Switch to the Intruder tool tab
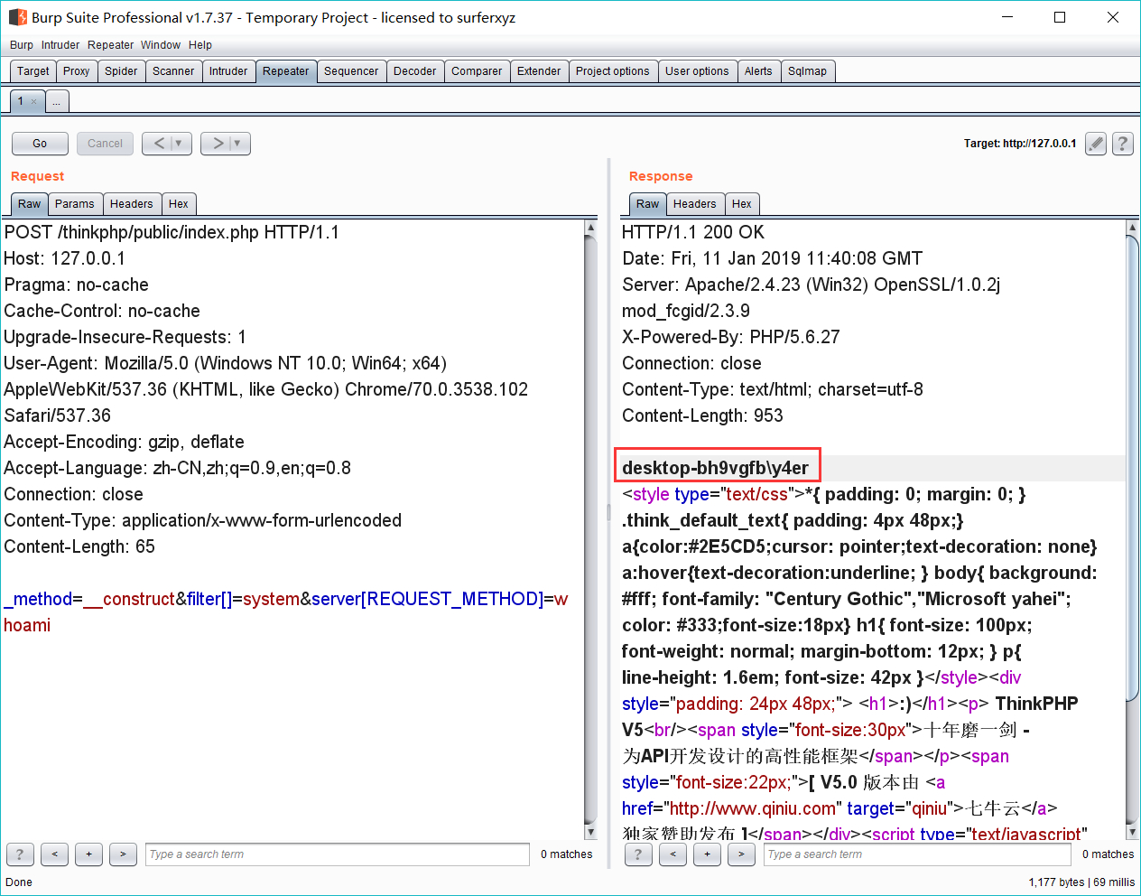Image resolution: width=1141 pixels, height=896 pixels. point(228,71)
